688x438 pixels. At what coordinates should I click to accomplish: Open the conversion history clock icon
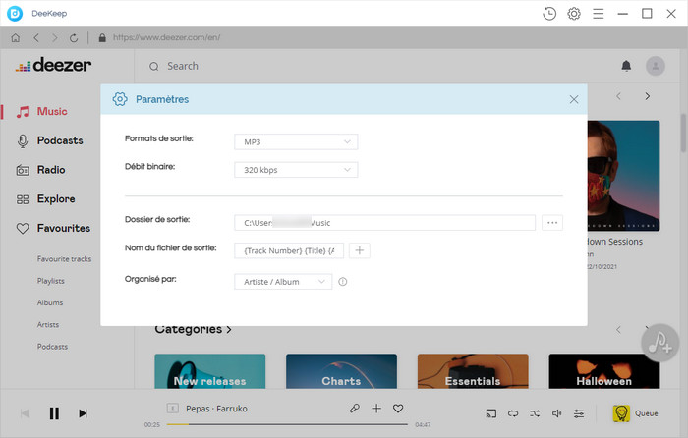click(549, 14)
